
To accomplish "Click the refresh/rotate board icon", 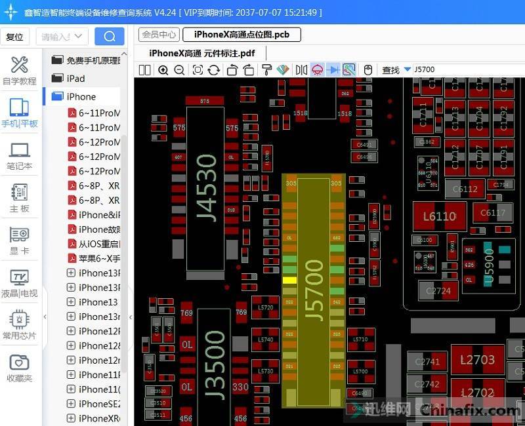I will (x=214, y=70).
